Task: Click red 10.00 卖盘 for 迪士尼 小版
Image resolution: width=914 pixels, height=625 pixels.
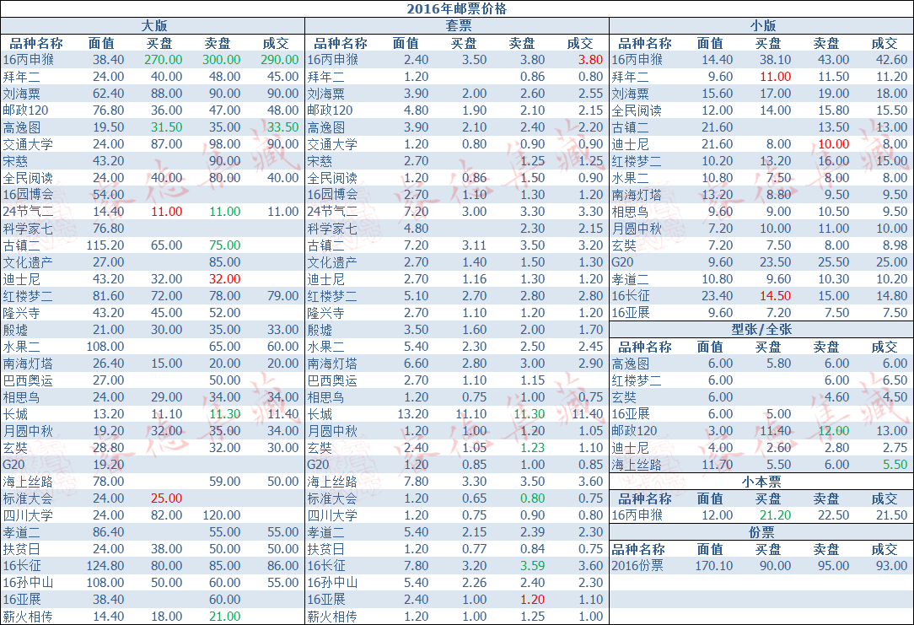Action: [x=834, y=144]
